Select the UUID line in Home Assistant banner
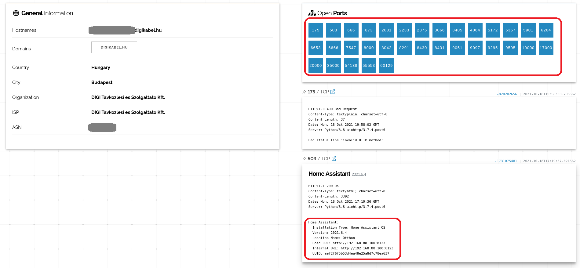This screenshot has height=268, width=580. click(x=351, y=253)
